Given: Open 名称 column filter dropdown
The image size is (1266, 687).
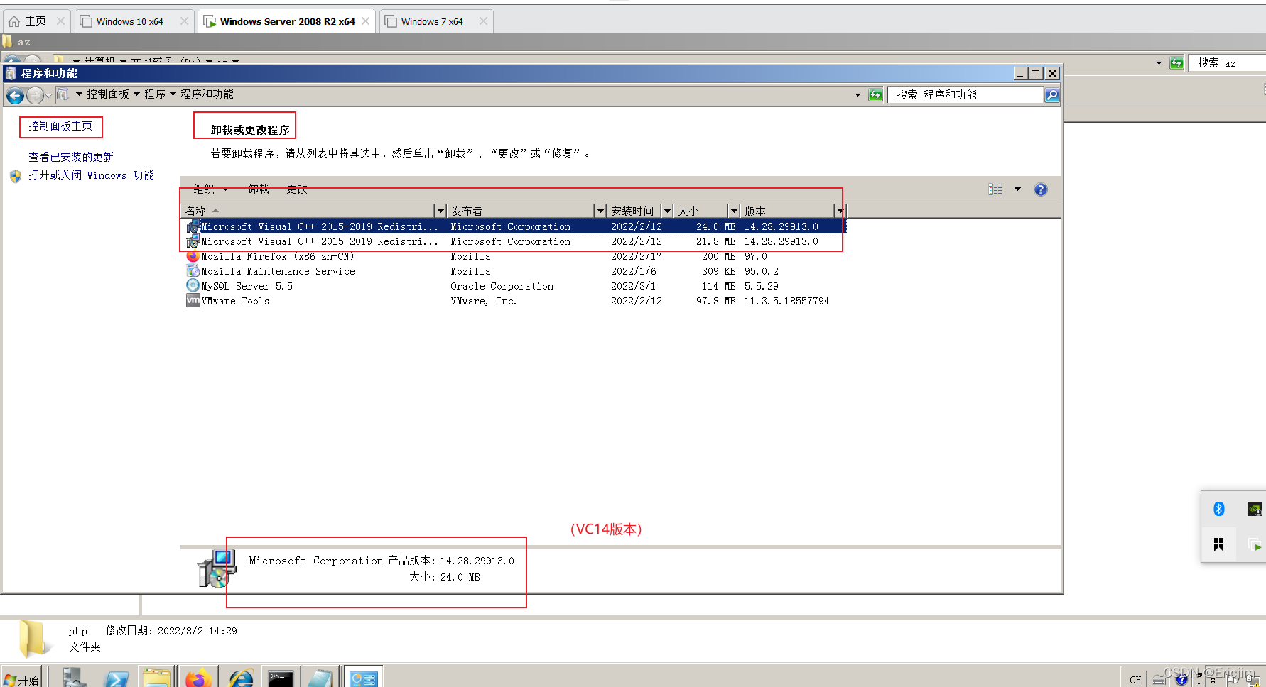Looking at the screenshot, I should coord(440,211).
